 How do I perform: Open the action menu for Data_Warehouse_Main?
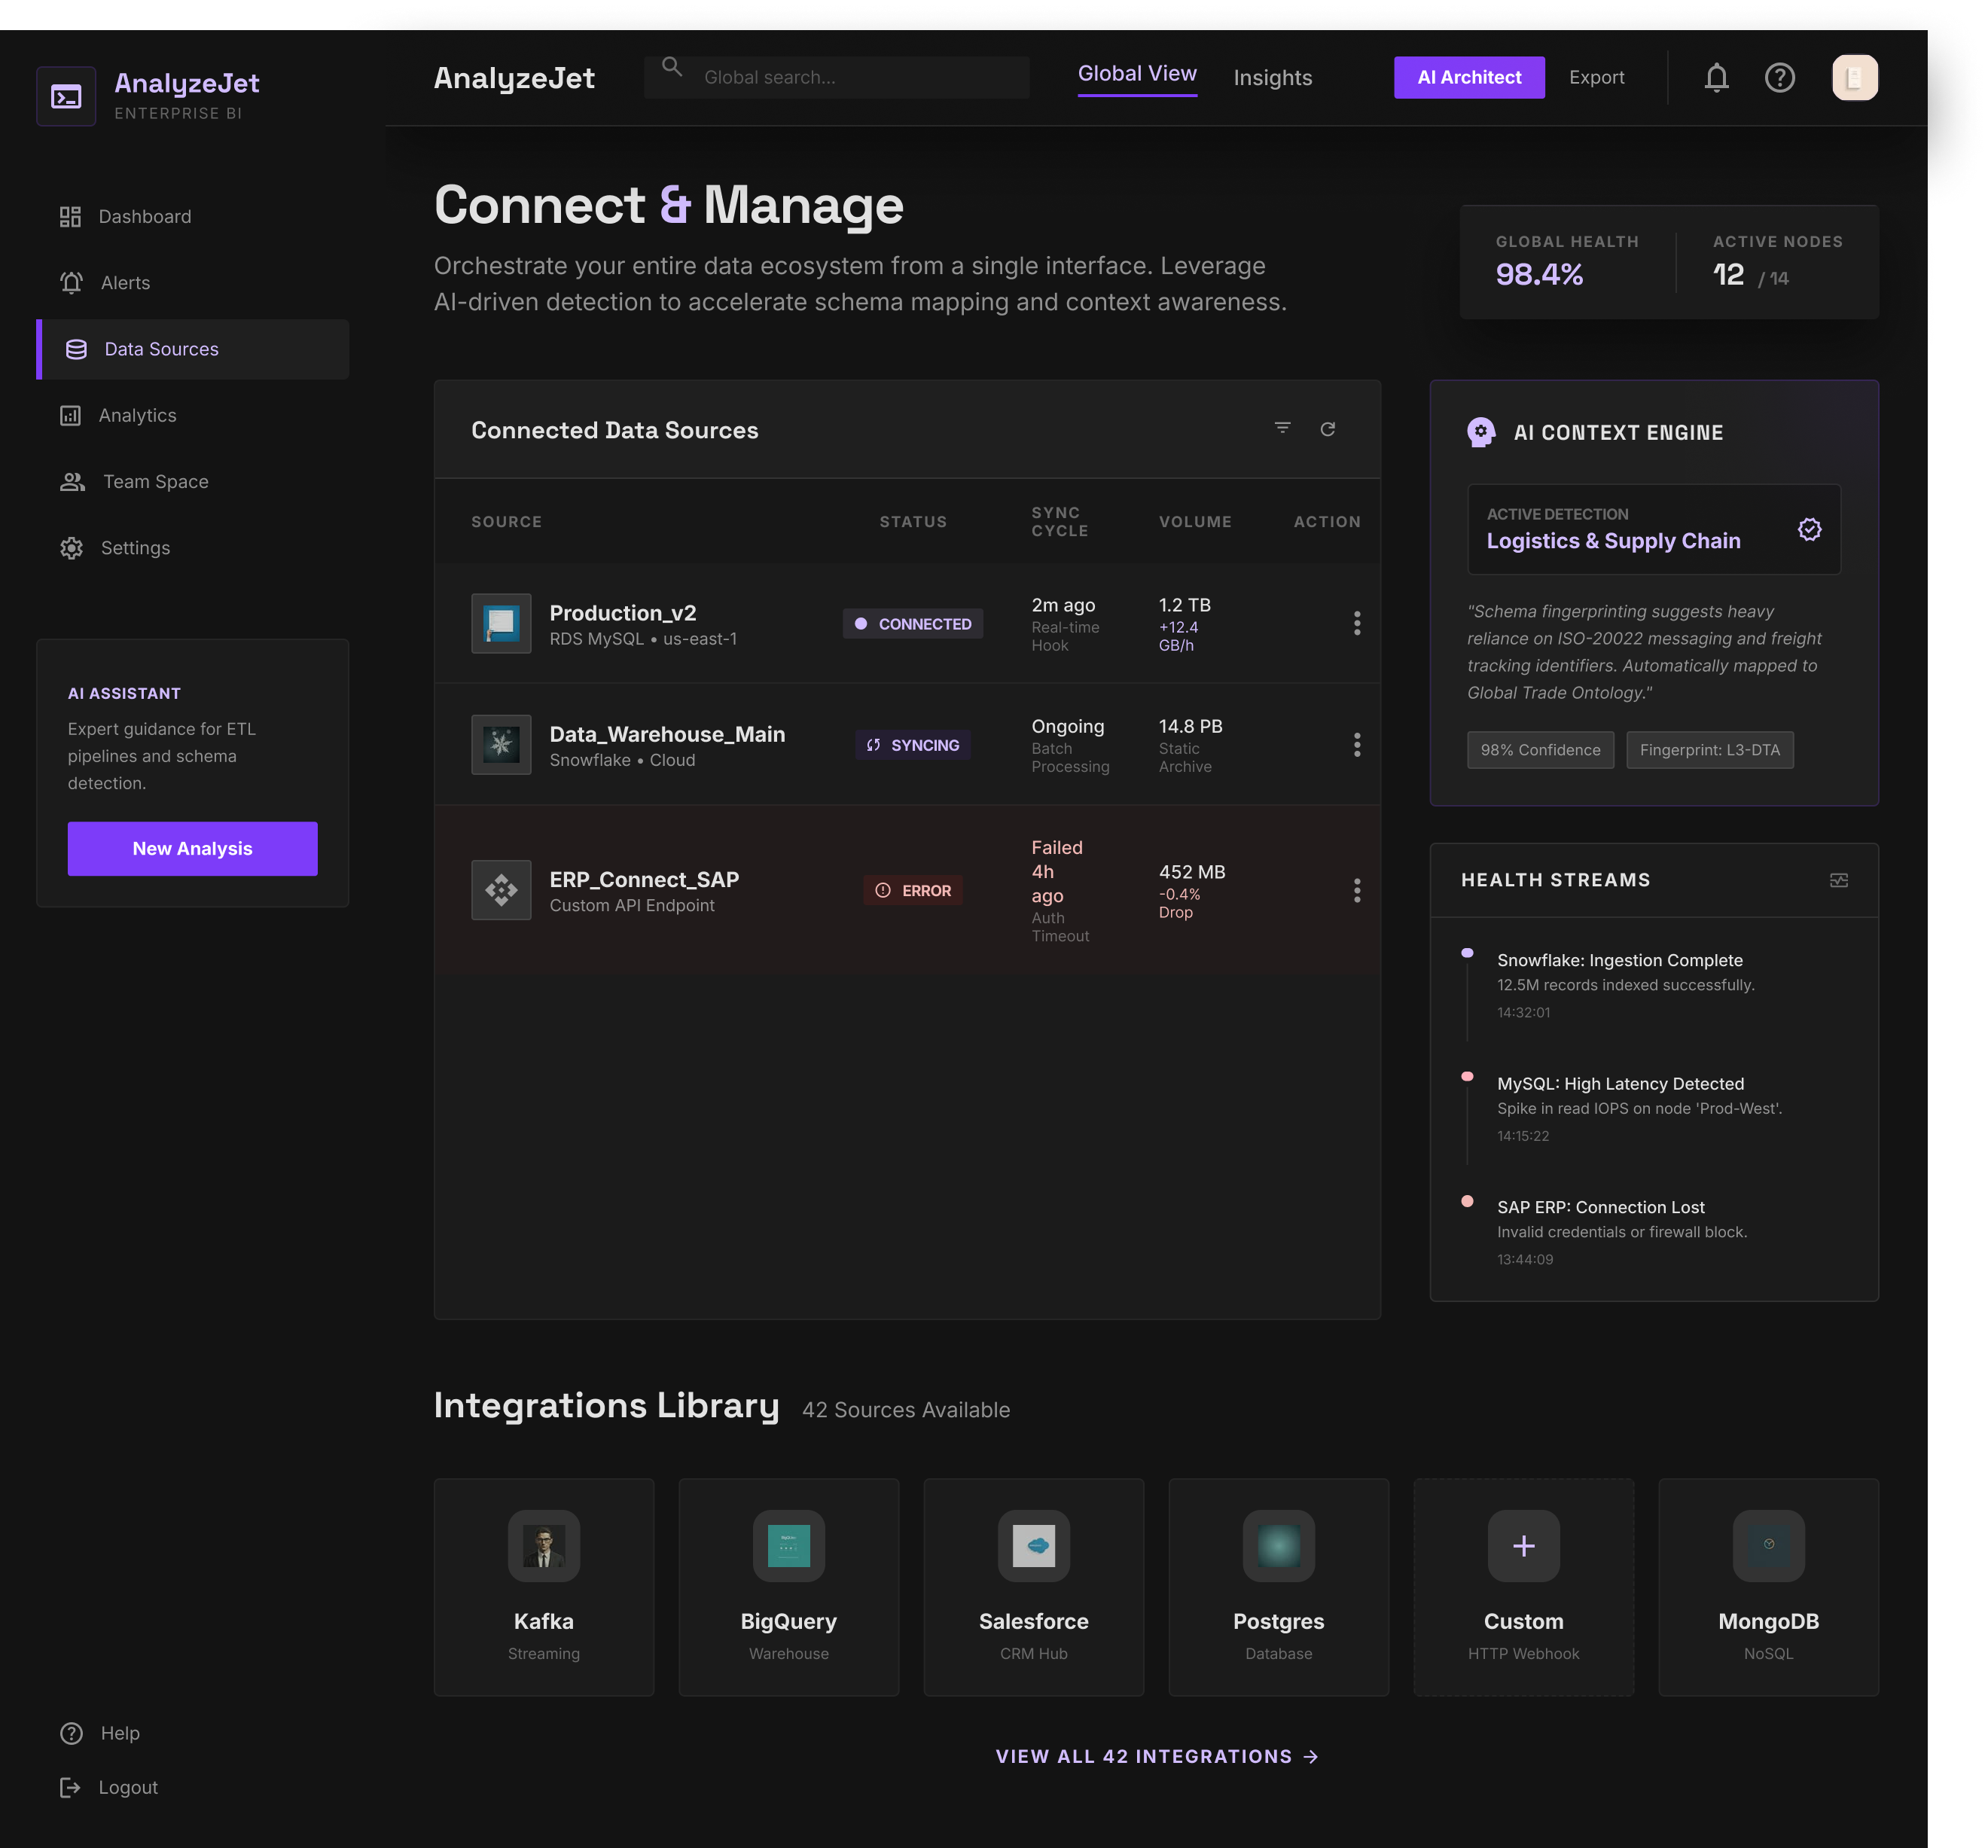point(1356,745)
